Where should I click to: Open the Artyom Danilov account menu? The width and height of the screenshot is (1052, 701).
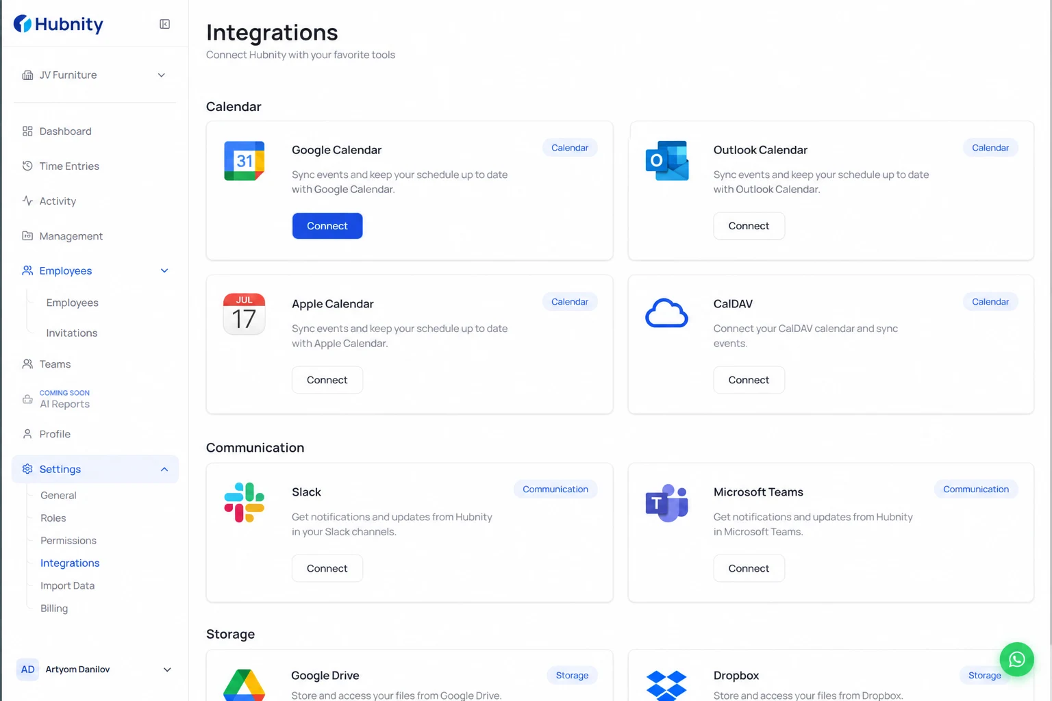[x=95, y=670]
